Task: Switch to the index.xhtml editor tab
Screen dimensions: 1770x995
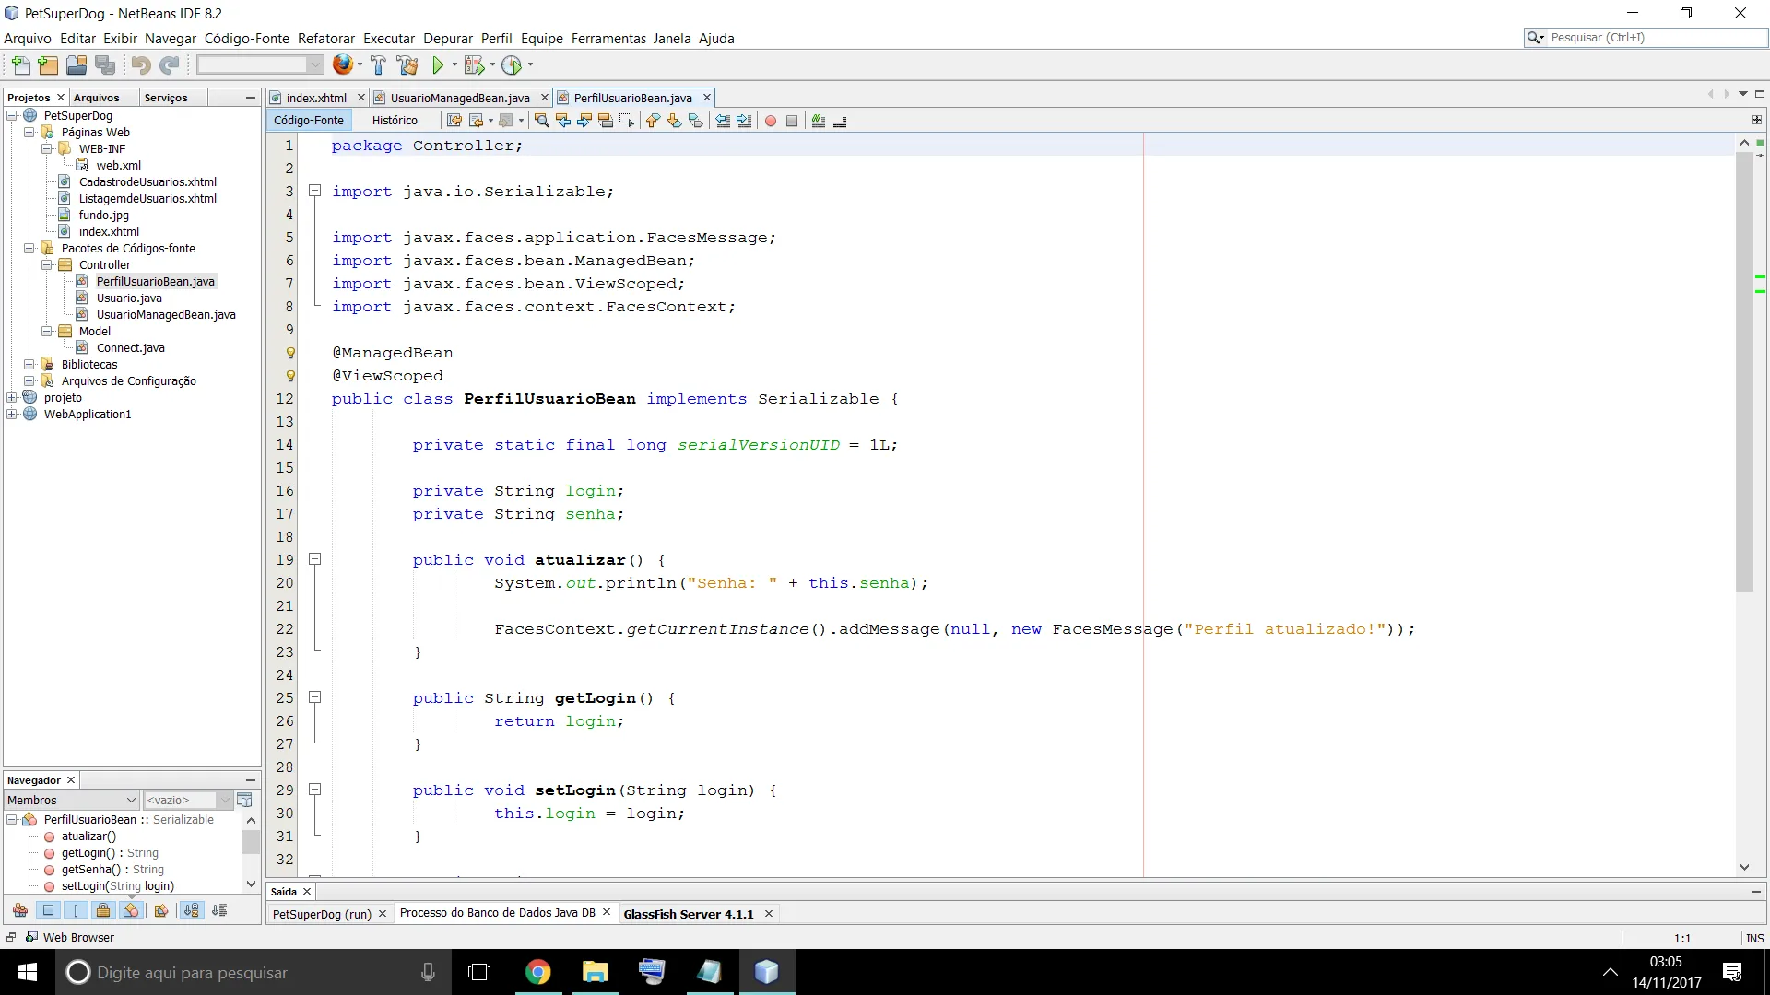Action: 316,98
